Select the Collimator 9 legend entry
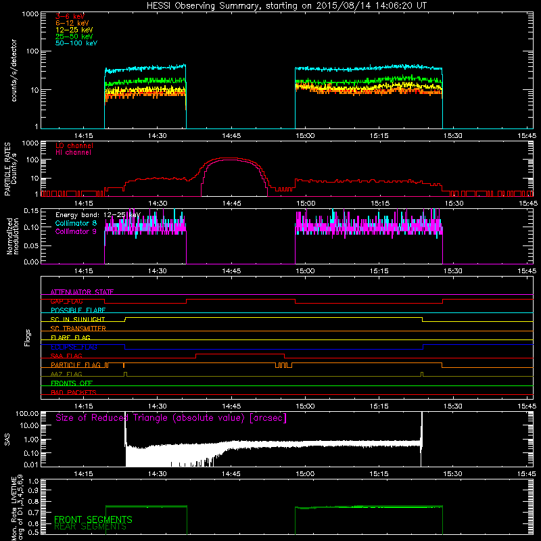The height and width of the screenshot is (541, 541). 76,231
